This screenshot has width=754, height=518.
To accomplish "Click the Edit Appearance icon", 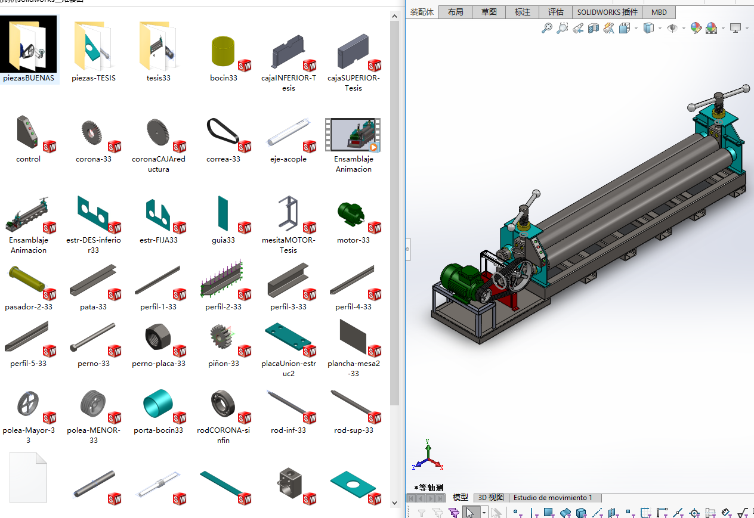I will (696, 28).
